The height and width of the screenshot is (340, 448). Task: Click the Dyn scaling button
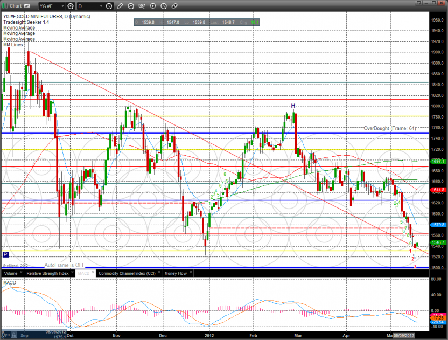(6, 335)
